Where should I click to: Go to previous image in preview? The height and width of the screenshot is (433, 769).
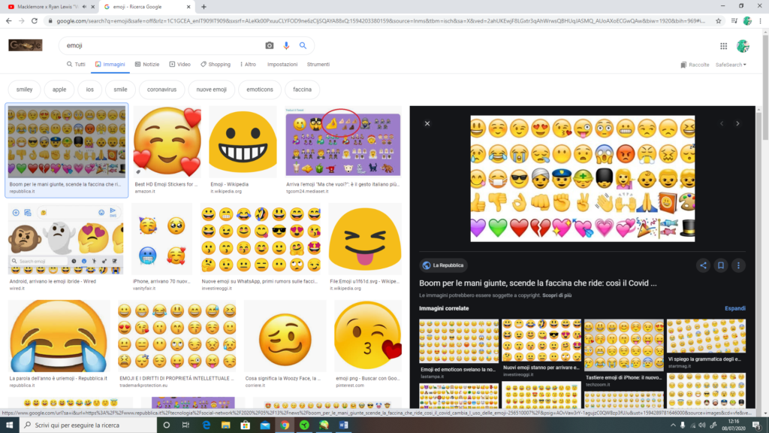[x=722, y=124]
